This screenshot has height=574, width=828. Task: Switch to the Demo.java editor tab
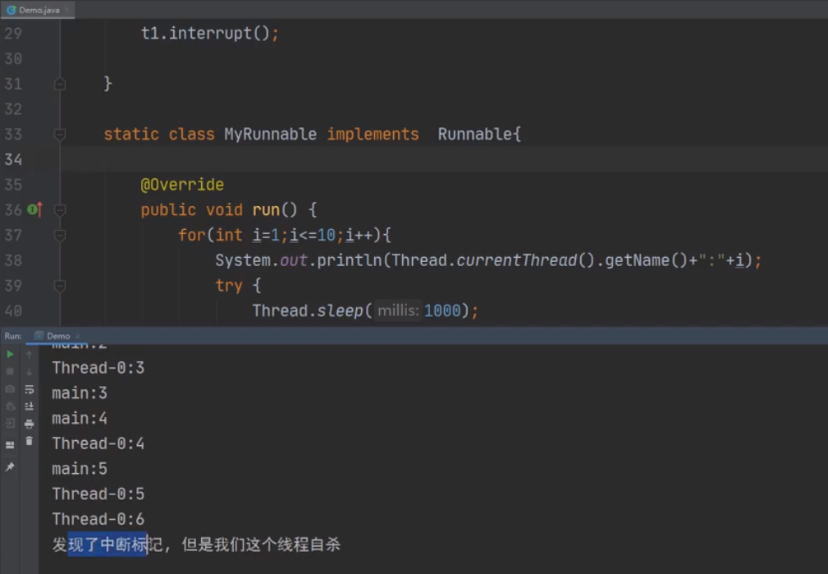[x=39, y=11]
